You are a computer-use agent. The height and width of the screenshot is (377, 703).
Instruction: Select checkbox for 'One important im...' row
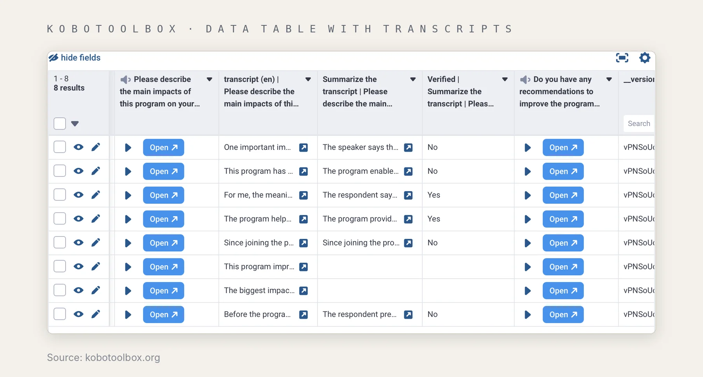pos(60,147)
